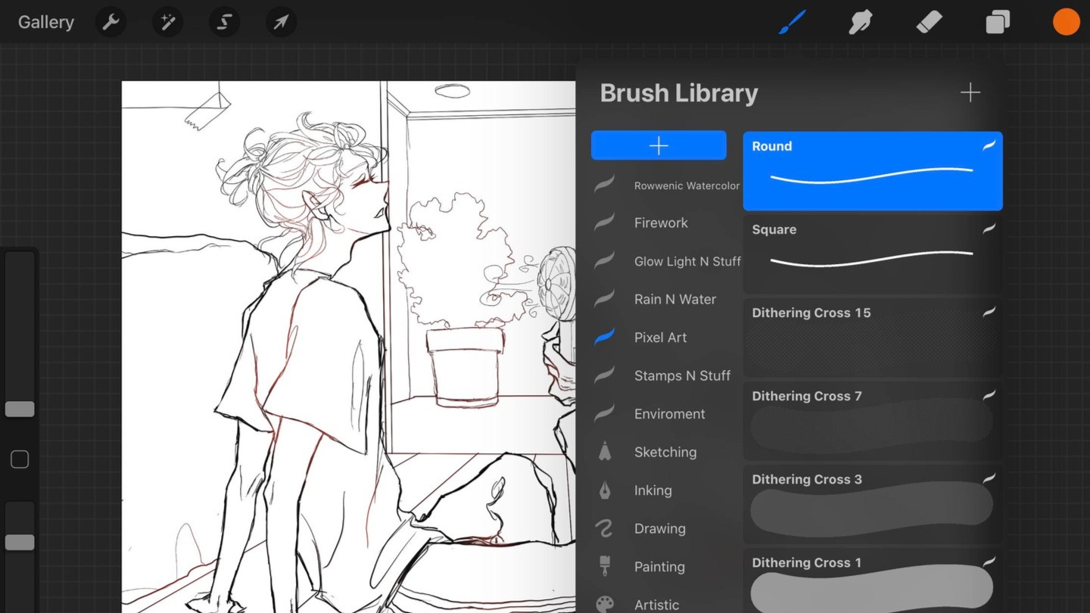1090x613 pixels.
Task: Click the brush opacity slider handle
Action: (x=20, y=543)
